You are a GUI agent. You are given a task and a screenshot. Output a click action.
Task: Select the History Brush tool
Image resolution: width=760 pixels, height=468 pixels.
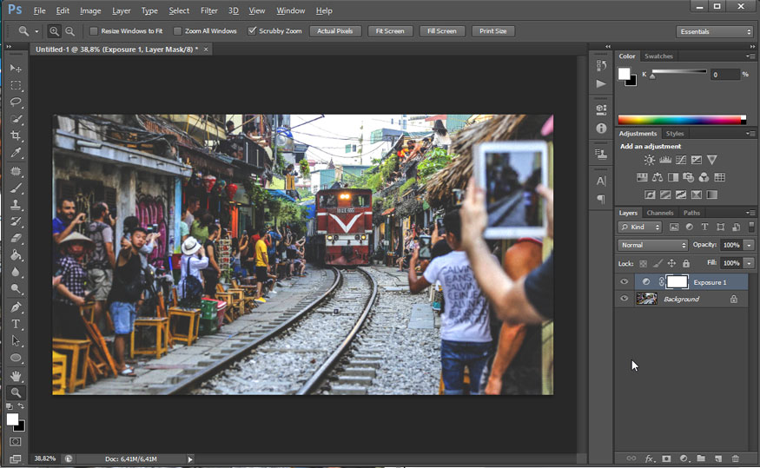tap(16, 222)
